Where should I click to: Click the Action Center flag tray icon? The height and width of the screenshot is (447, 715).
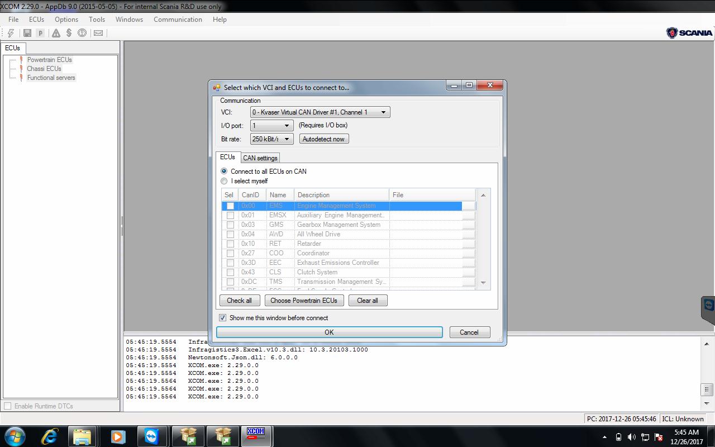(x=659, y=437)
